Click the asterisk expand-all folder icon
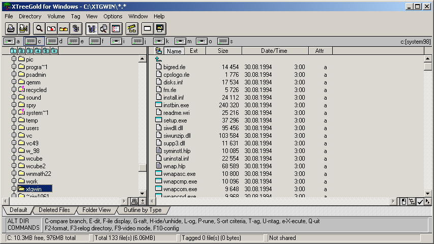Image resolution: width=434 pixels, height=244 pixels. [x=54, y=51]
